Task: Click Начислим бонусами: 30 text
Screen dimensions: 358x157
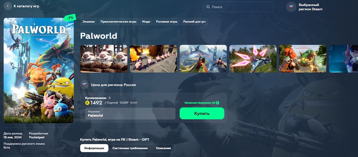Action: (x=200, y=103)
